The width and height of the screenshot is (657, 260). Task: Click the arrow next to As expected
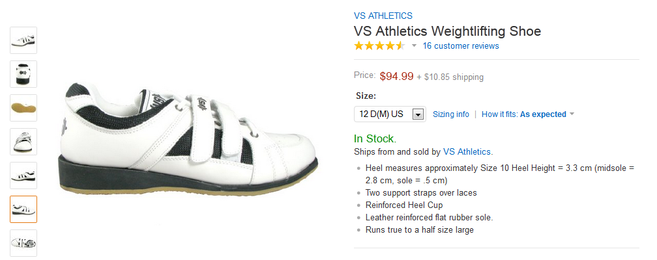click(572, 114)
